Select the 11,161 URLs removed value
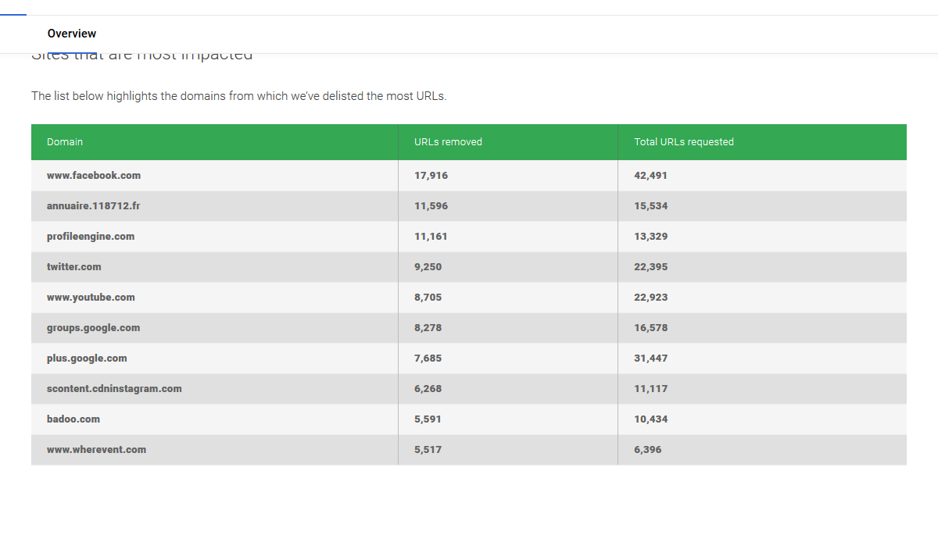Image resolution: width=938 pixels, height=535 pixels. tap(431, 237)
